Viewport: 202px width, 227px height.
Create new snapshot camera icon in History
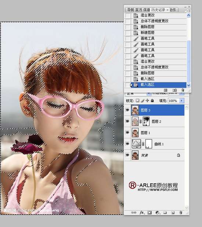pyautogui.click(x=174, y=90)
